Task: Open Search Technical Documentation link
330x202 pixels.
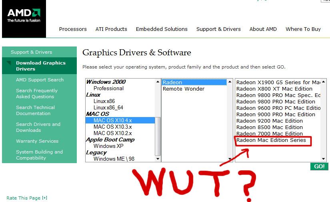Action: point(35,110)
